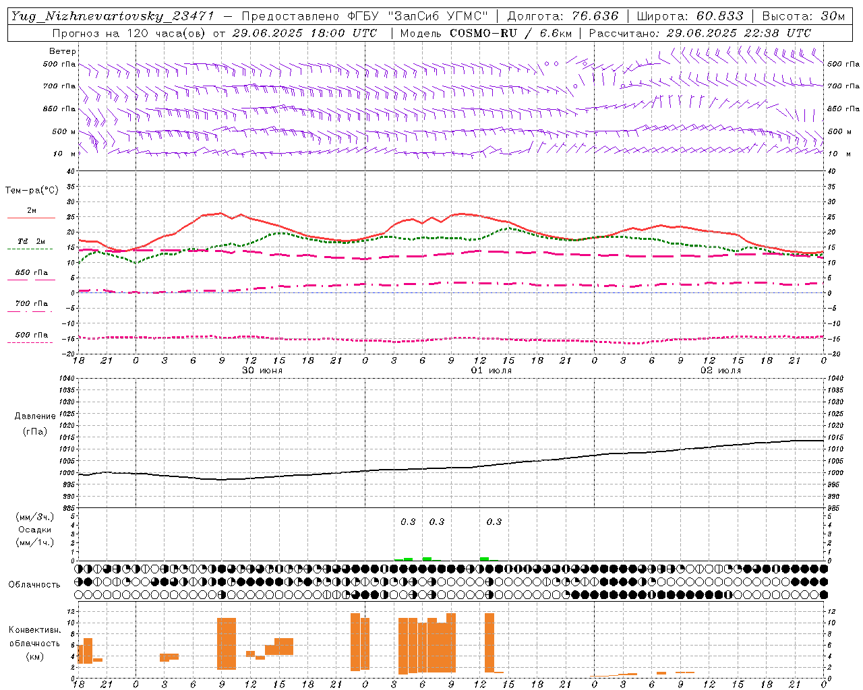This screenshot has width=863, height=690.
Task: Click the 'Предоставлено ФГБУ "ЗапСиб УГМС"' provider text
Action: pos(365,16)
